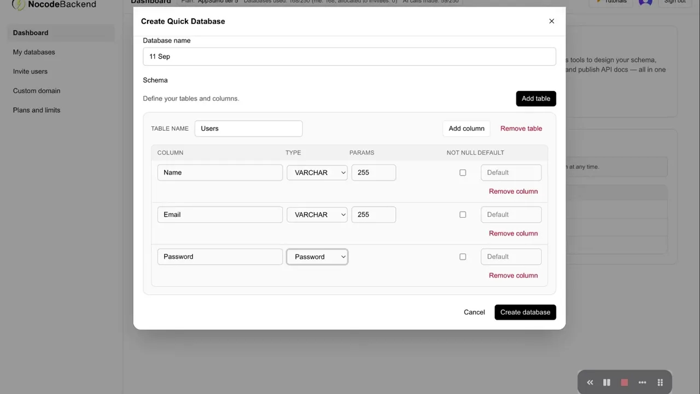This screenshot has height=394, width=700.
Task: Open Plans and limits page
Action: [x=37, y=110]
